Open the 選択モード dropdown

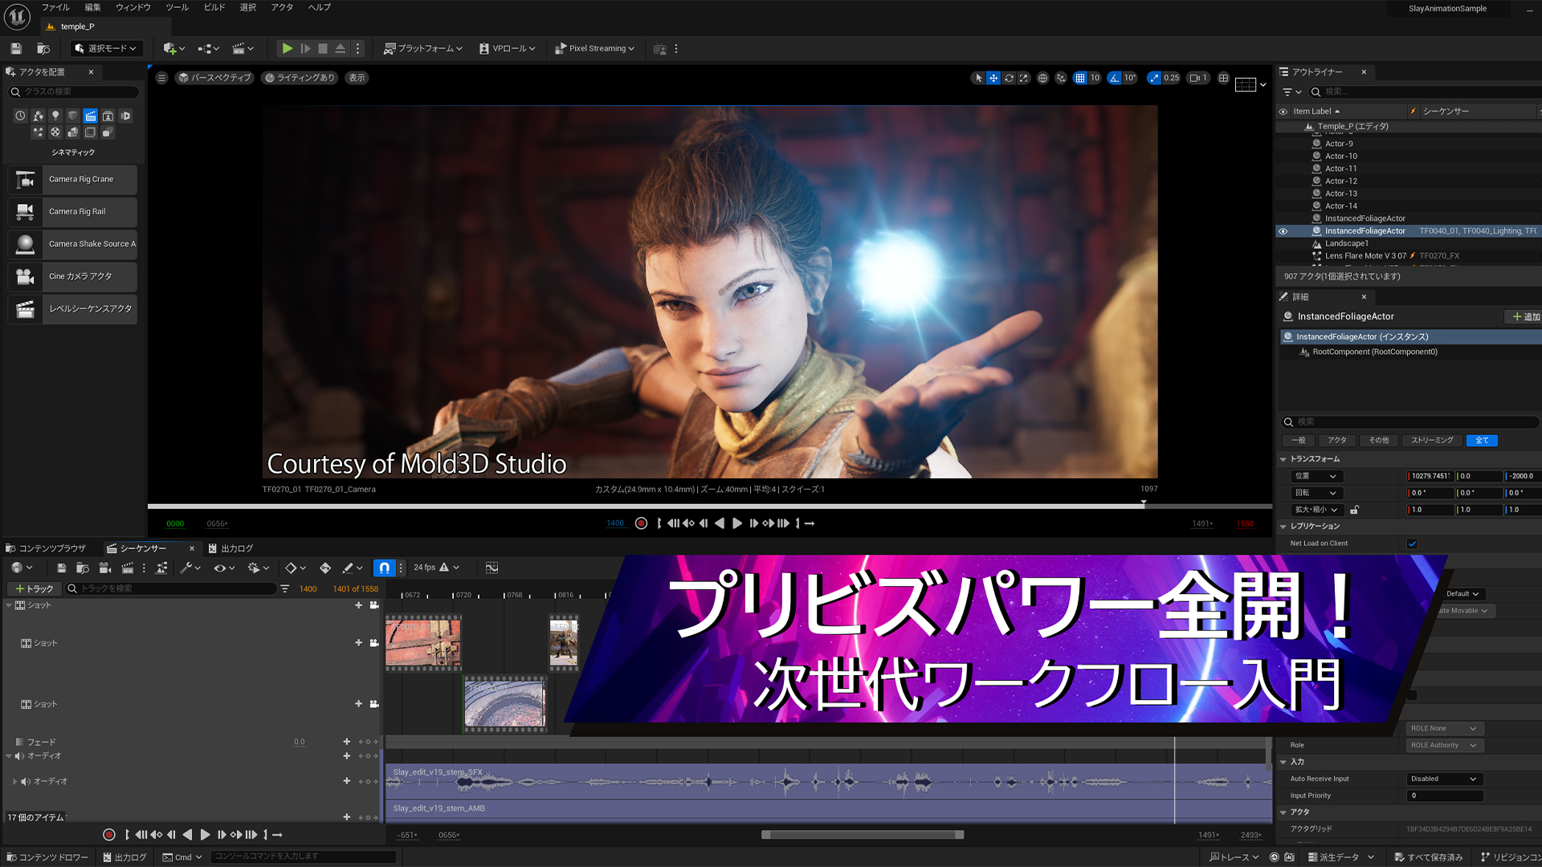click(108, 48)
